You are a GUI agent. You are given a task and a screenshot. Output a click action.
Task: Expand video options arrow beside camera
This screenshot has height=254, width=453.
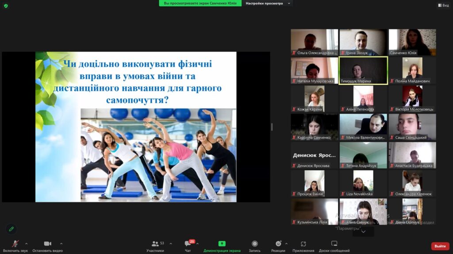point(61,243)
